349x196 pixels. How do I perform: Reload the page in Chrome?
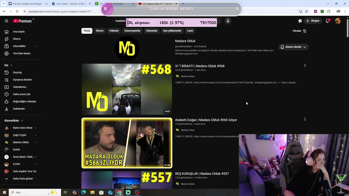(17, 11)
